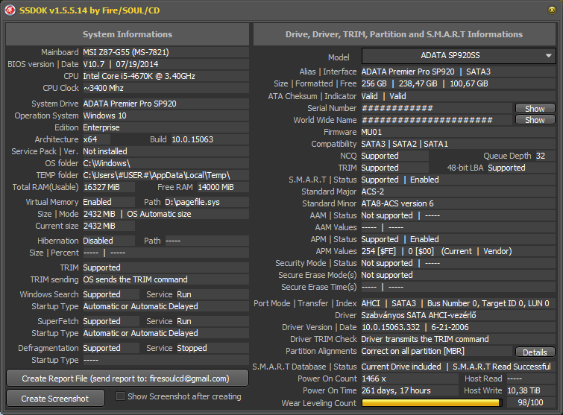563x415 pixels.
Task: Click Create Screenshot button
Action: [55, 399]
